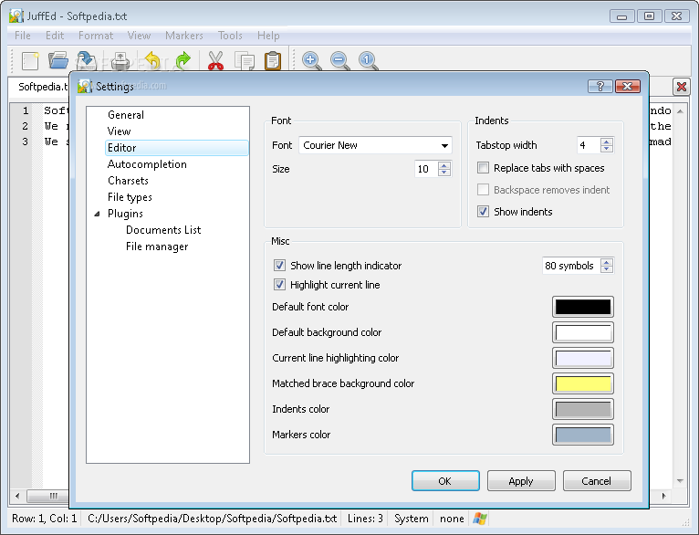This screenshot has height=535, width=699.
Task: Increase the 80 symbols line length value
Action: coord(606,262)
